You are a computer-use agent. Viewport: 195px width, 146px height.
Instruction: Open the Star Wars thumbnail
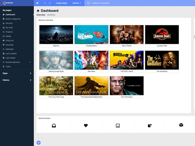[91, 60]
